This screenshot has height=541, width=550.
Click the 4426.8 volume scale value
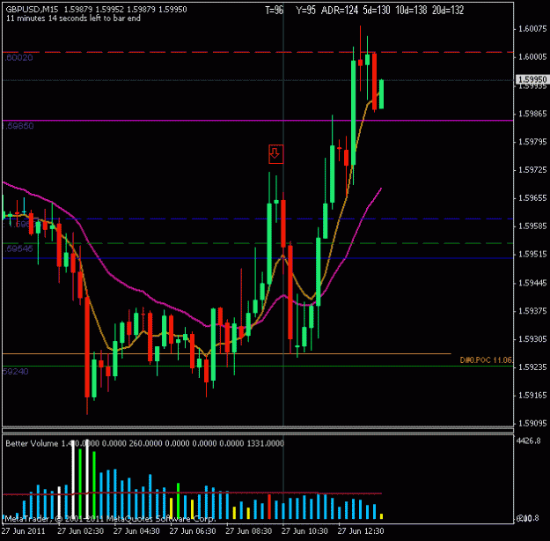[x=528, y=441]
